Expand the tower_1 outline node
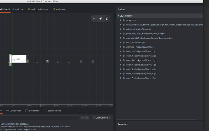Viewport: 209px width, 131px height. click(x=121, y=52)
